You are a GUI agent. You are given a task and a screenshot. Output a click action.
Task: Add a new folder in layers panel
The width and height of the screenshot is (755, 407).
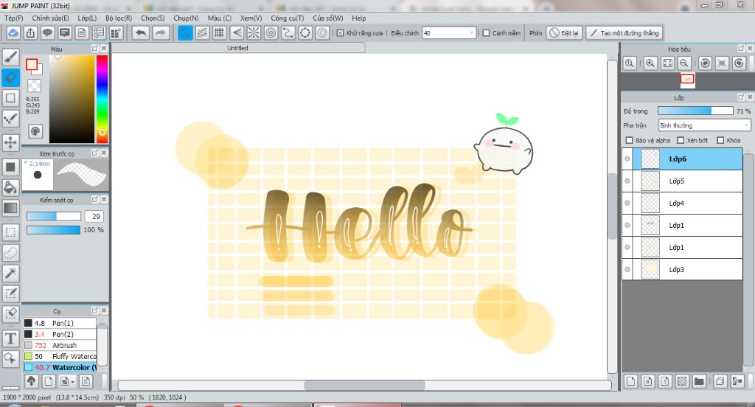(699, 381)
